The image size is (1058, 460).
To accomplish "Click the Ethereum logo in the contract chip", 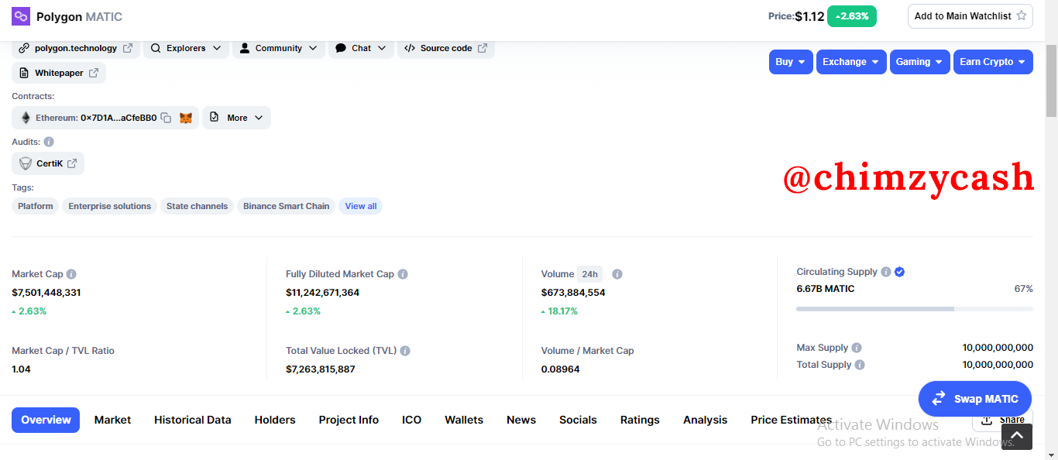I will 26,118.
